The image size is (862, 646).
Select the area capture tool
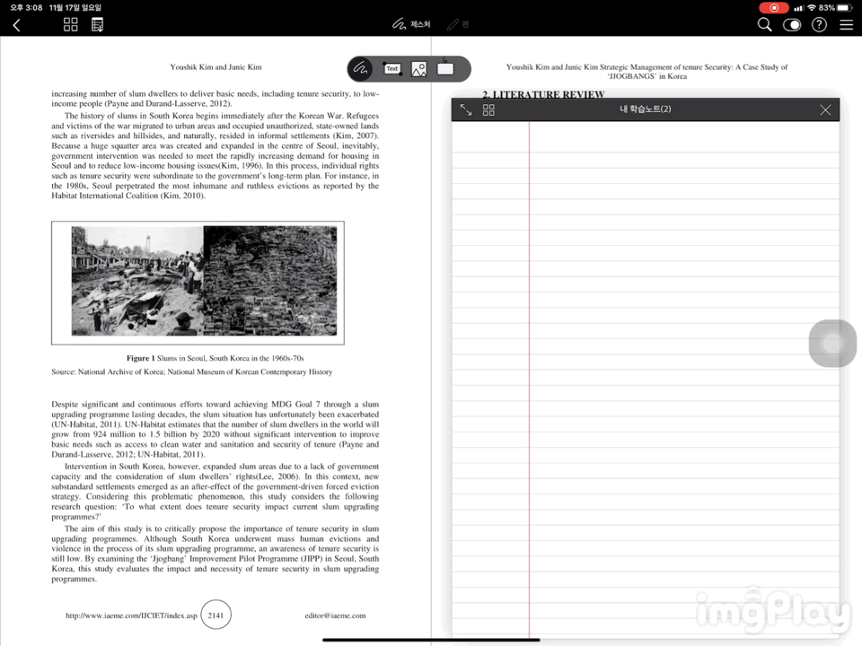click(445, 69)
